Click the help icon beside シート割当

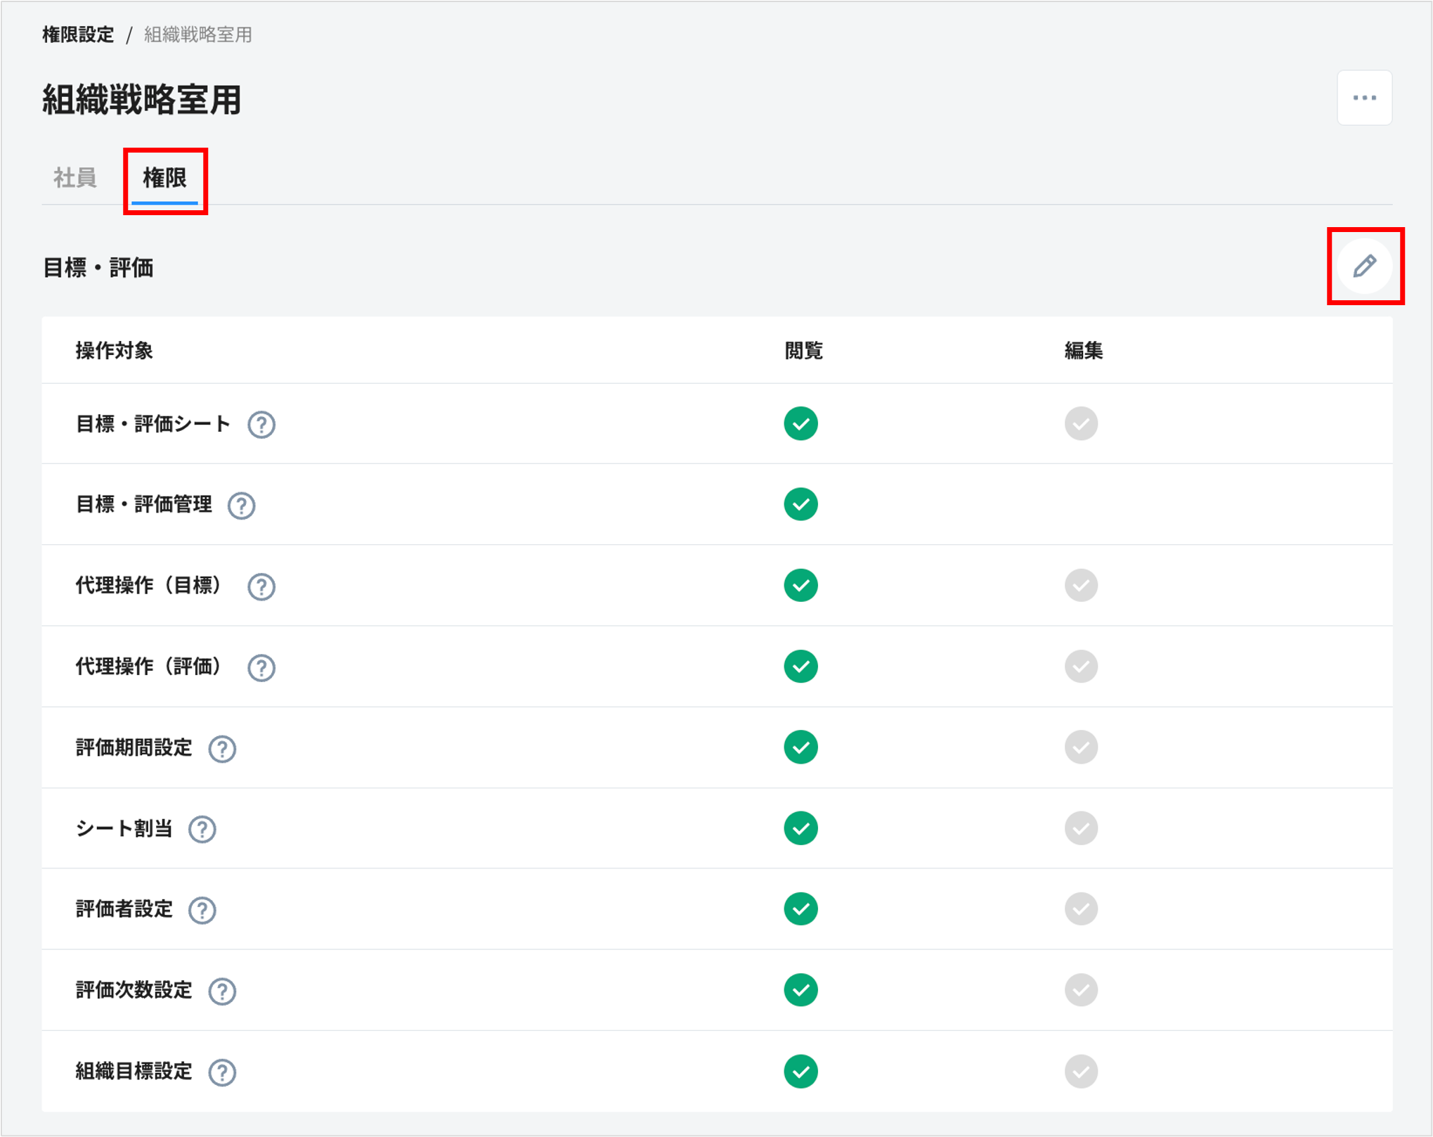pyautogui.click(x=202, y=829)
